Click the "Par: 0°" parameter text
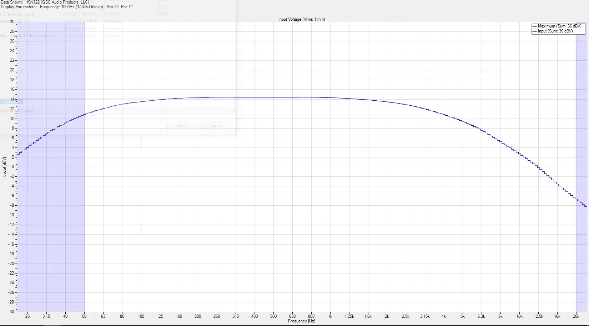 [x=127, y=7]
